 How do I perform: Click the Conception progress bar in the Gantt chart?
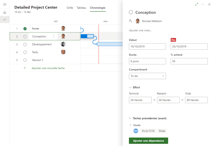87,36
